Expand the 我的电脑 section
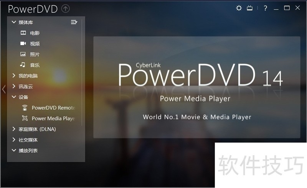 pyautogui.click(x=14, y=76)
